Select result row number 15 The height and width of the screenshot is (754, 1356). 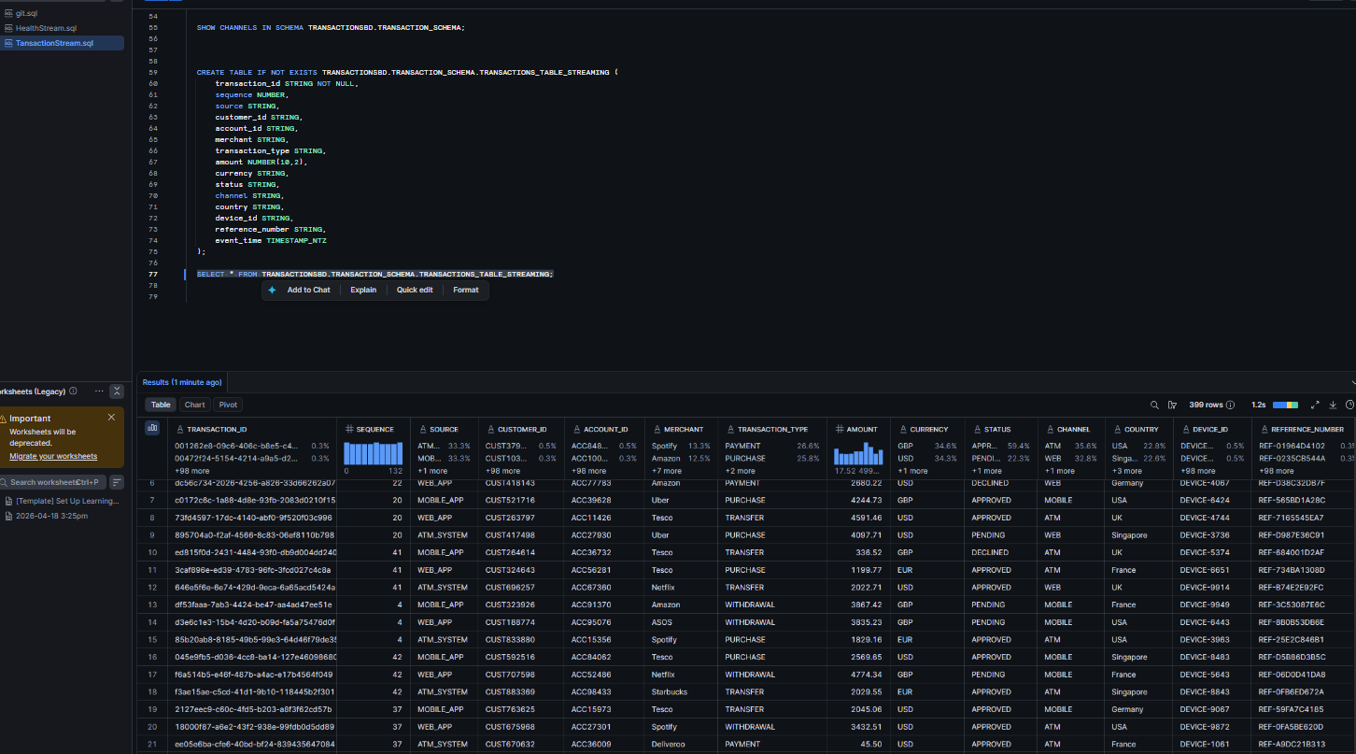(152, 640)
